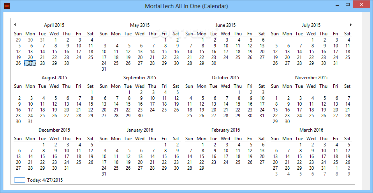The width and height of the screenshot is (373, 193).
Task: Select March 31, 2016
Action: 323,168
